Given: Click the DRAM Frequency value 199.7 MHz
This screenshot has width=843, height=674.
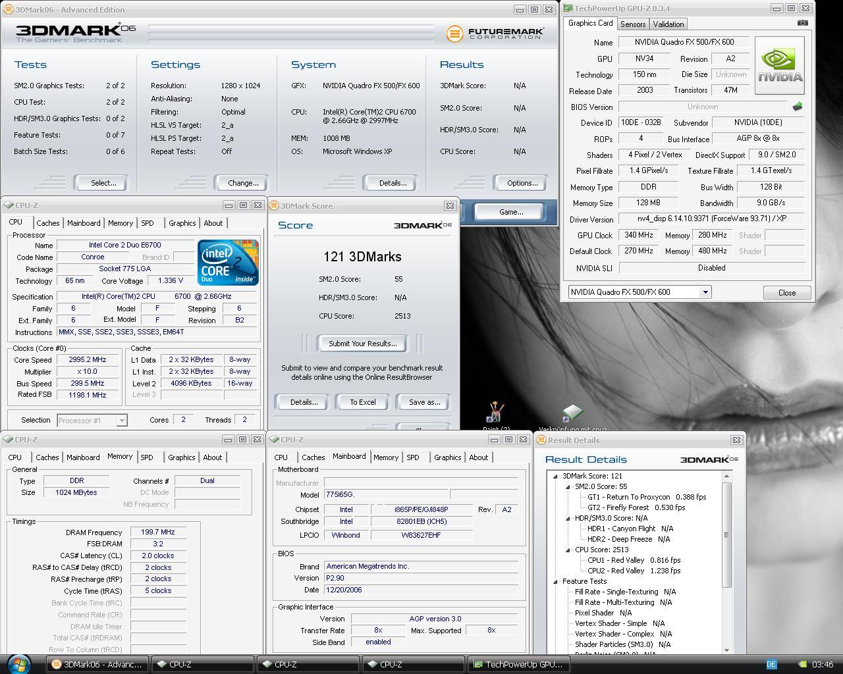Looking at the screenshot, I should pos(158,532).
